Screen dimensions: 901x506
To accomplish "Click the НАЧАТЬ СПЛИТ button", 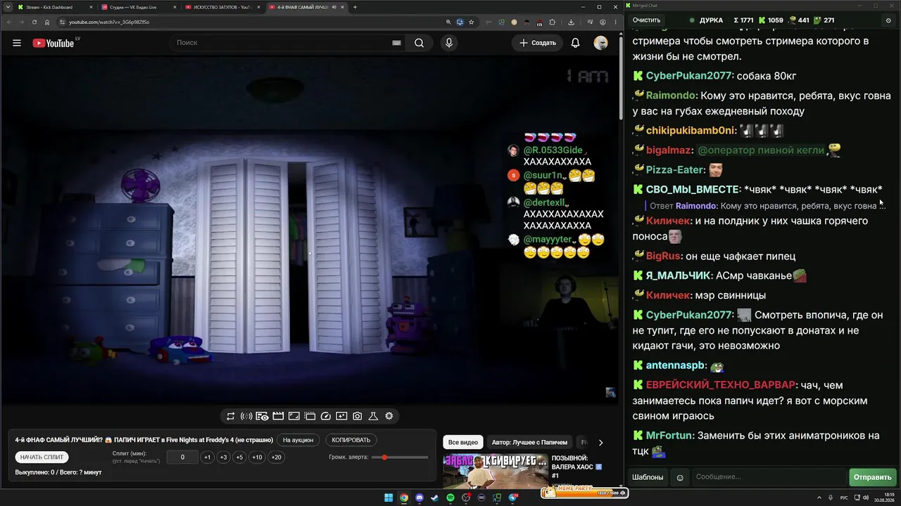I will pos(42,458).
